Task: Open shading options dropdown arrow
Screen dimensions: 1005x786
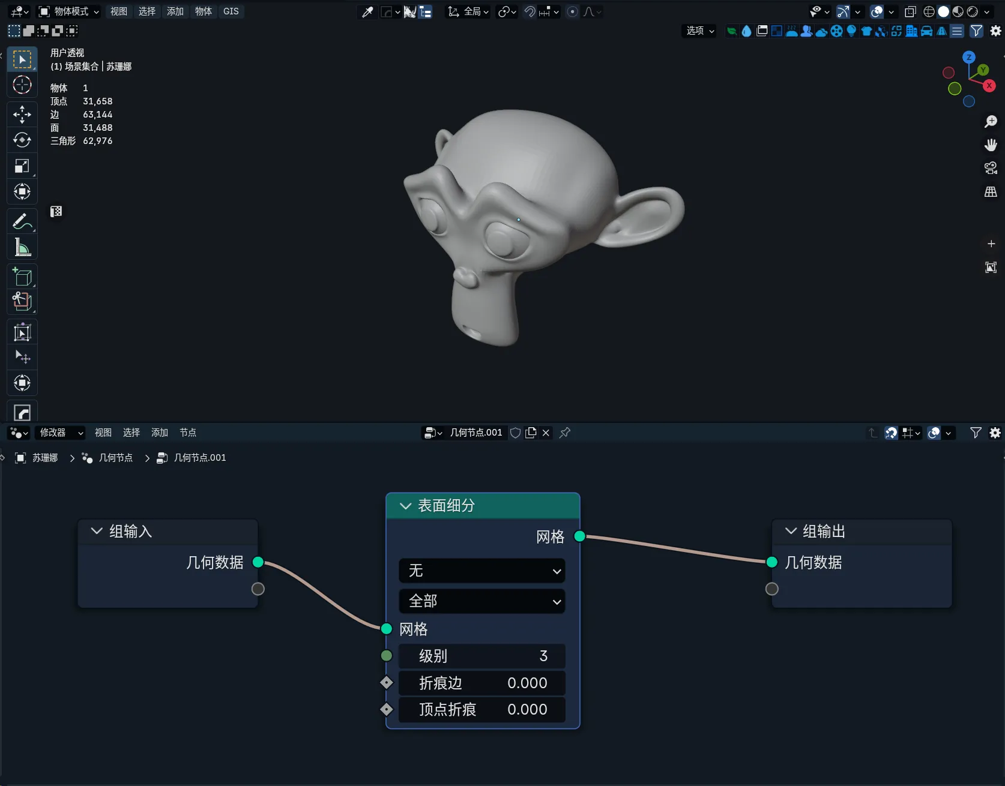Action: click(986, 11)
